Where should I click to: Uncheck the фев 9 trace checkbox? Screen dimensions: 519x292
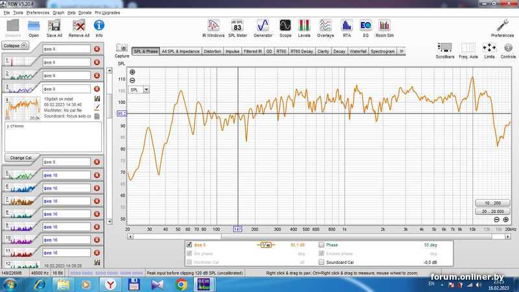(189, 245)
